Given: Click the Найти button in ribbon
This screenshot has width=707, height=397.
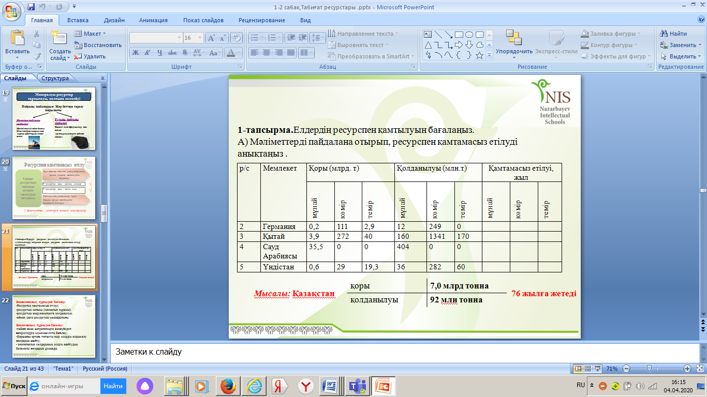Looking at the screenshot, I should [673, 34].
